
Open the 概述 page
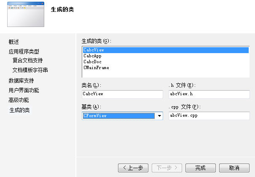[13, 42]
